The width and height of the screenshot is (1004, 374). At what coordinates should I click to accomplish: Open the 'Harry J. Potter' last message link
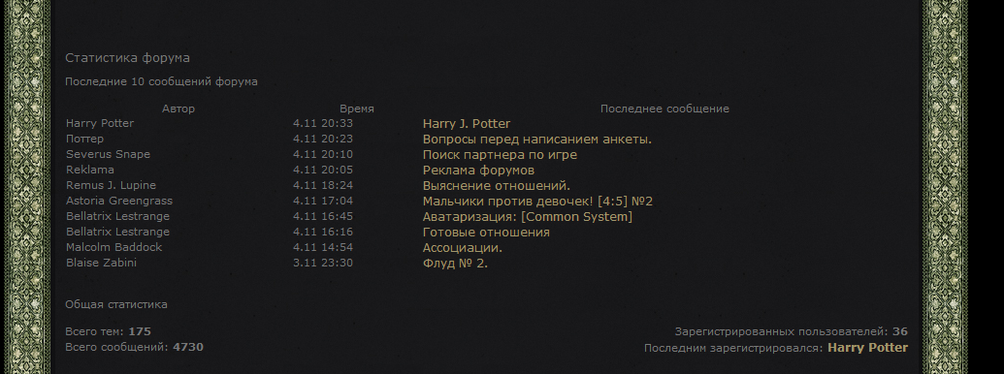467,124
